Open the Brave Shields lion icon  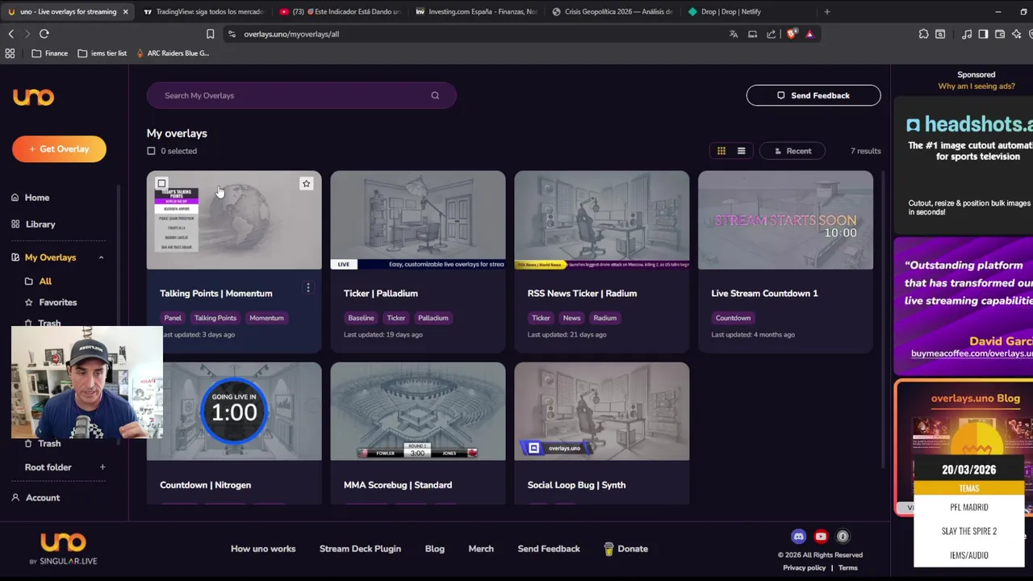[791, 34]
